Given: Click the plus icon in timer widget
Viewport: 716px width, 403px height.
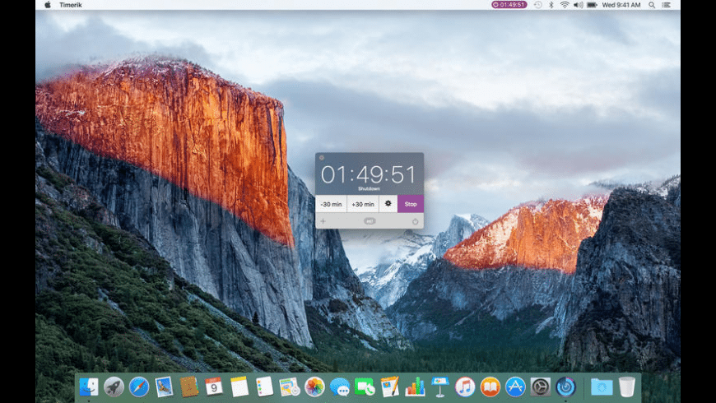Looking at the screenshot, I should coord(323,221).
